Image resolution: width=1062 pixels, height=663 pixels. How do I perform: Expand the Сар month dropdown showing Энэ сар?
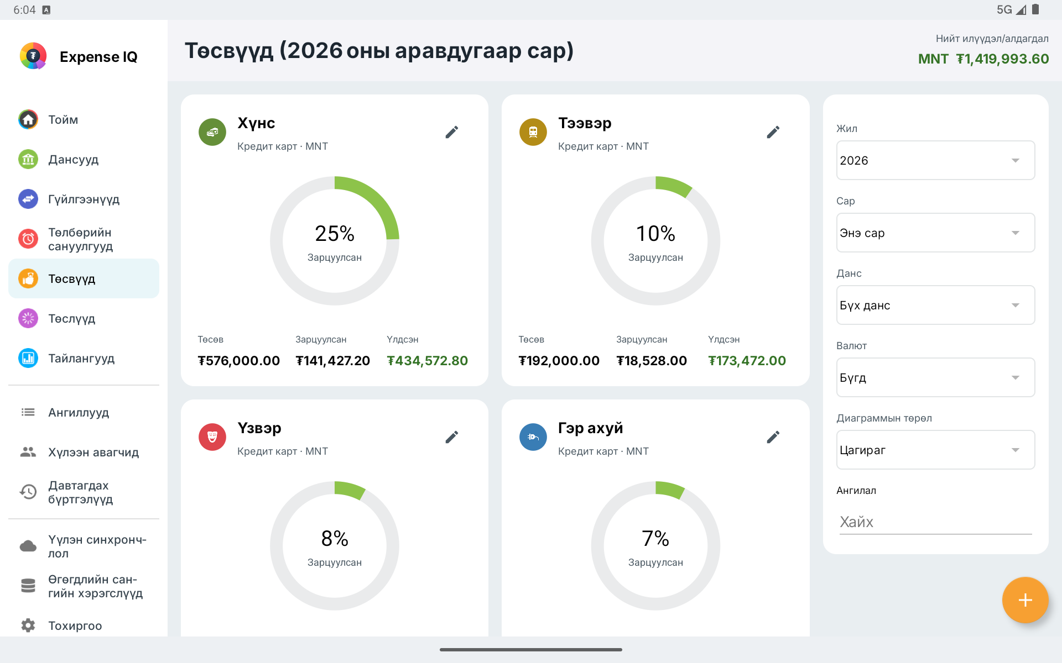coord(935,233)
